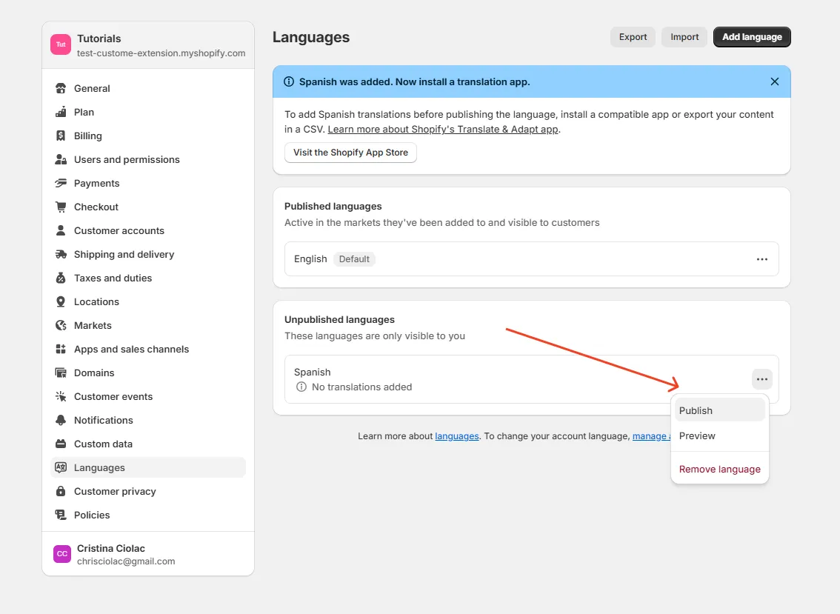This screenshot has height=614, width=840.
Task: Click the Markets globe icon
Action: click(61, 325)
